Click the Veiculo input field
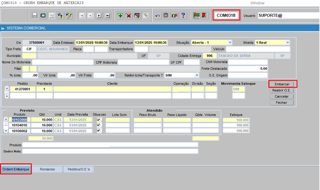Image resolution: width=320 pixels, height=190 pixels. (258, 49)
